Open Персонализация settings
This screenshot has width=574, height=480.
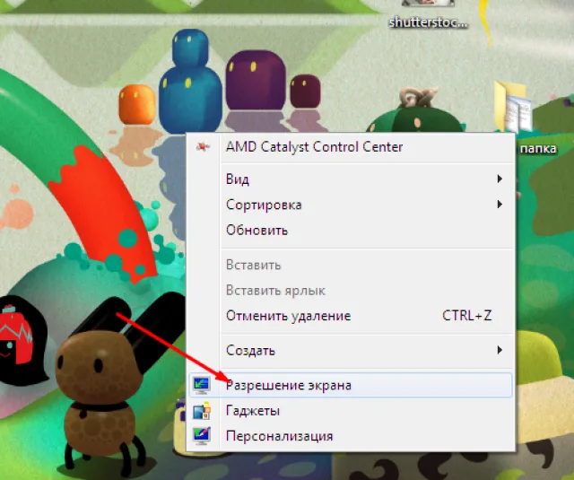[x=351, y=436]
